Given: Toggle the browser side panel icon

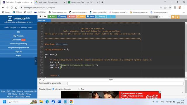Looking at the screenshot, I should point(175,8).
